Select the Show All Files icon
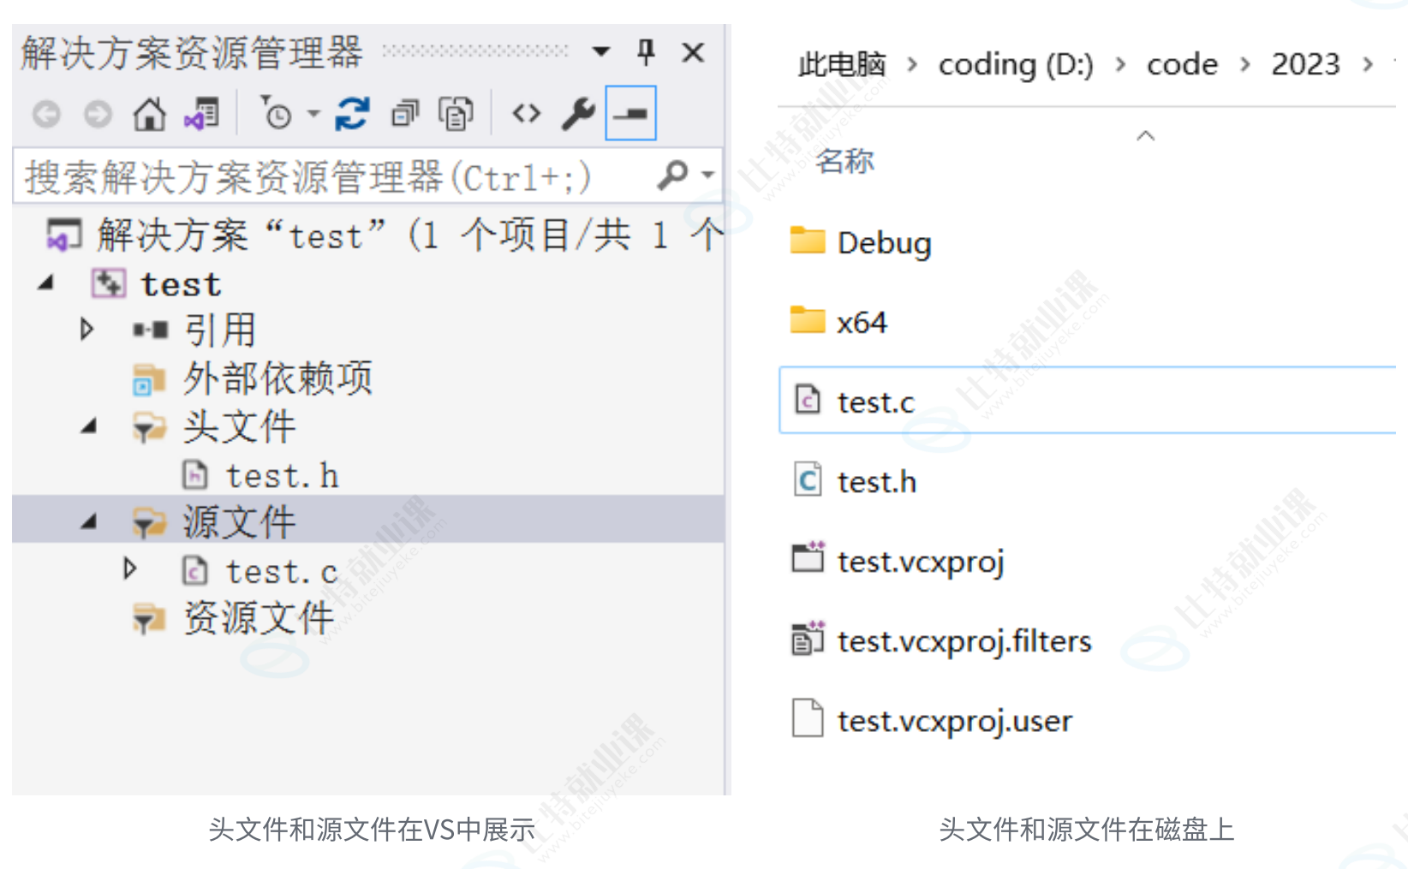 pos(455,112)
